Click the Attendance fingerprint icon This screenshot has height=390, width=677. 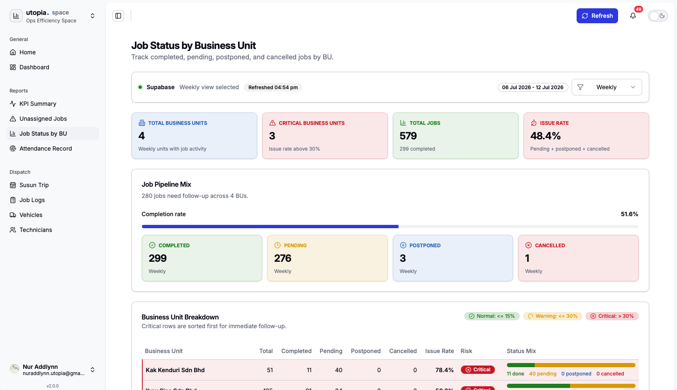(13, 149)
